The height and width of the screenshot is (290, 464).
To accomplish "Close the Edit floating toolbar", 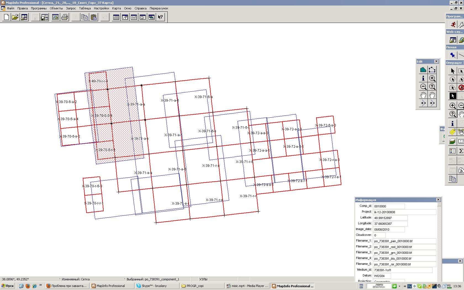I will coord(436,61).
